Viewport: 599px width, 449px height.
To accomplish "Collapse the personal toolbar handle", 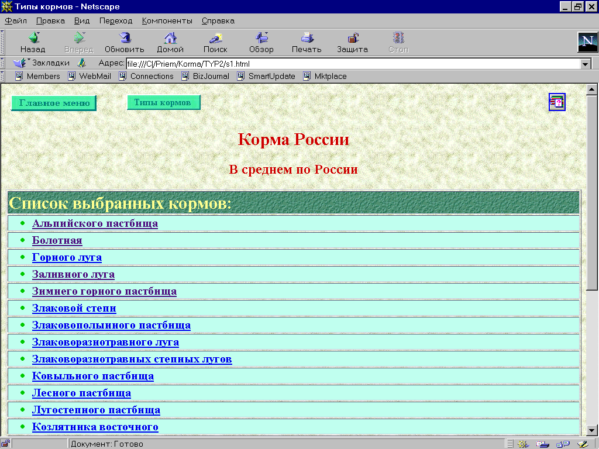I will coord(2,77).
